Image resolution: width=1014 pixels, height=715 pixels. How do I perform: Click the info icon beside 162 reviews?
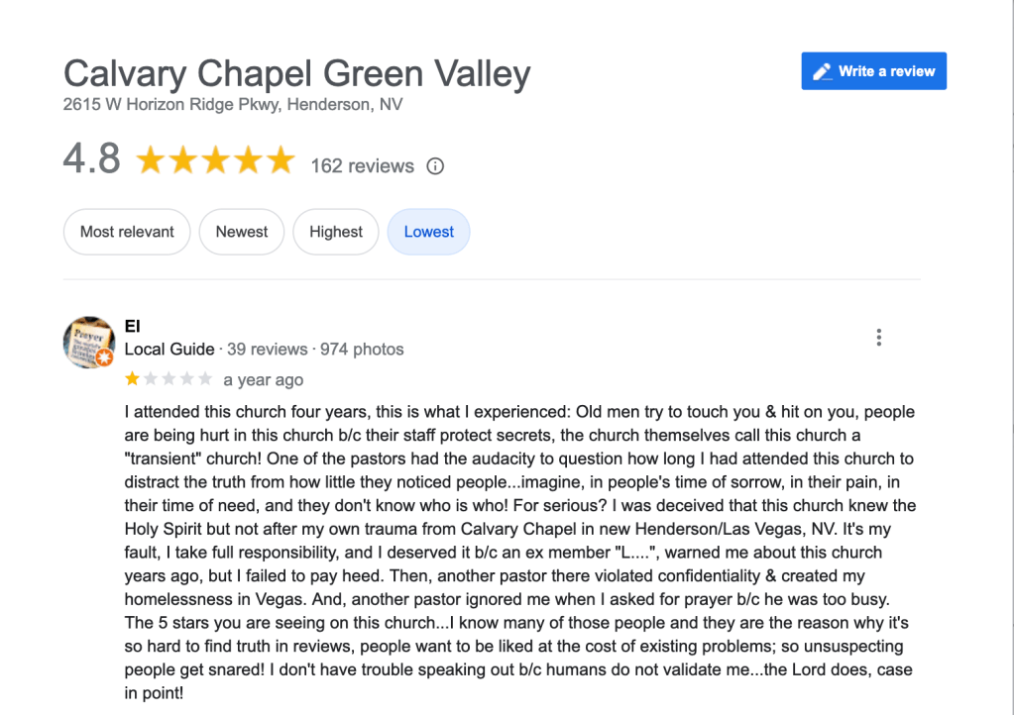coord(435,166)
